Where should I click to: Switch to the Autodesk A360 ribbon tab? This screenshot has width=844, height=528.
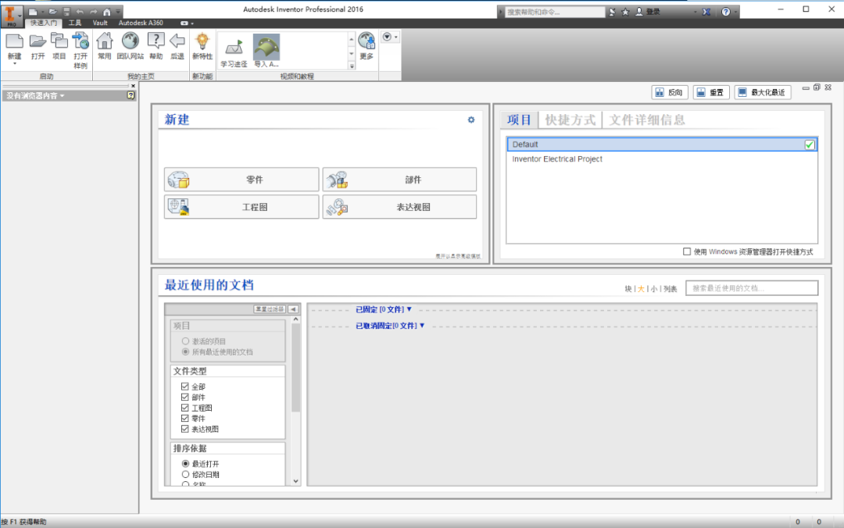[141, 23]
